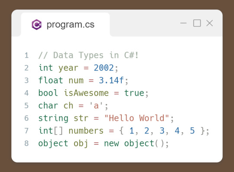Click the array element "3"

pos(162,131)
